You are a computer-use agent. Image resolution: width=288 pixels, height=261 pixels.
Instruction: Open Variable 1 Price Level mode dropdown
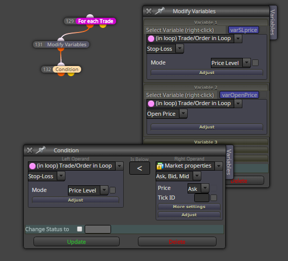coord(246,63)
